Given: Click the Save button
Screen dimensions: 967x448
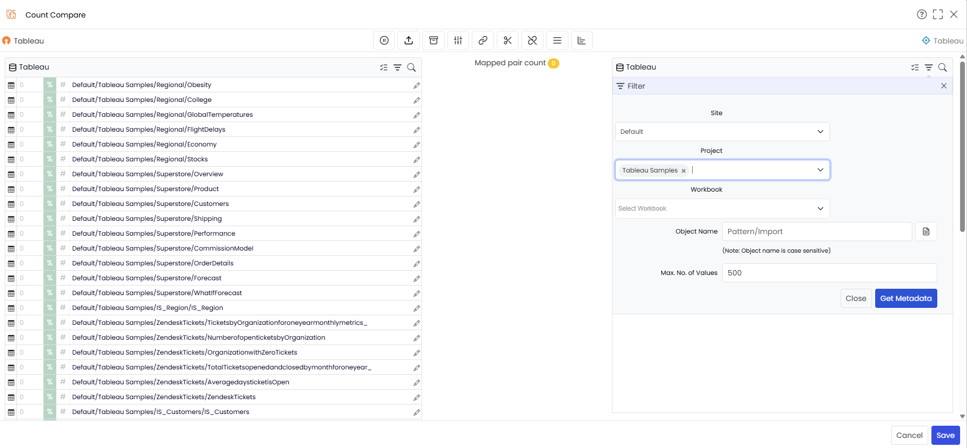Looking at the screenshot, I should tap(945, 435).
